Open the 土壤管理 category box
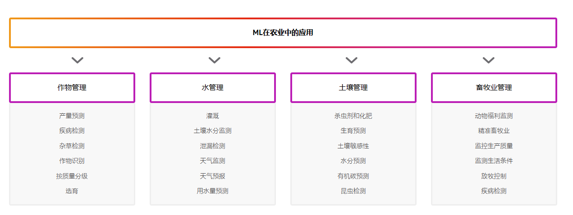The height and width of the screenshot is (215, 573). tap(353, 88)
